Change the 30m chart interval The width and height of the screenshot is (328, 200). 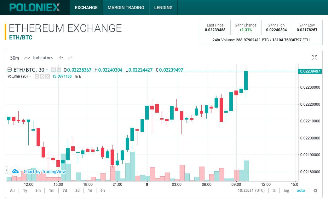(x=14, y=58)
